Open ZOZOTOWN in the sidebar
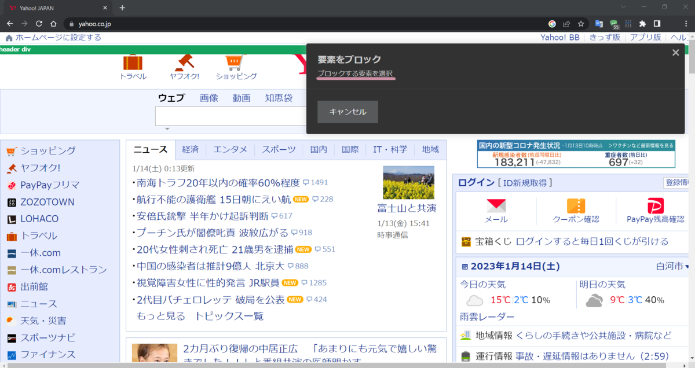 tap(47, 202)
